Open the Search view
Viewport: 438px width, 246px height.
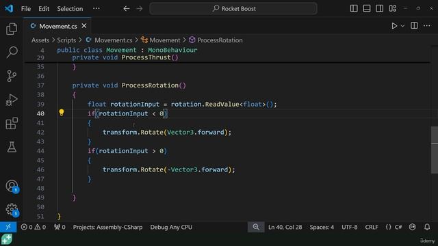12,52
